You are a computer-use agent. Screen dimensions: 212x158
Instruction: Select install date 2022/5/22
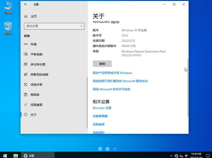click(x=128, y=41)
